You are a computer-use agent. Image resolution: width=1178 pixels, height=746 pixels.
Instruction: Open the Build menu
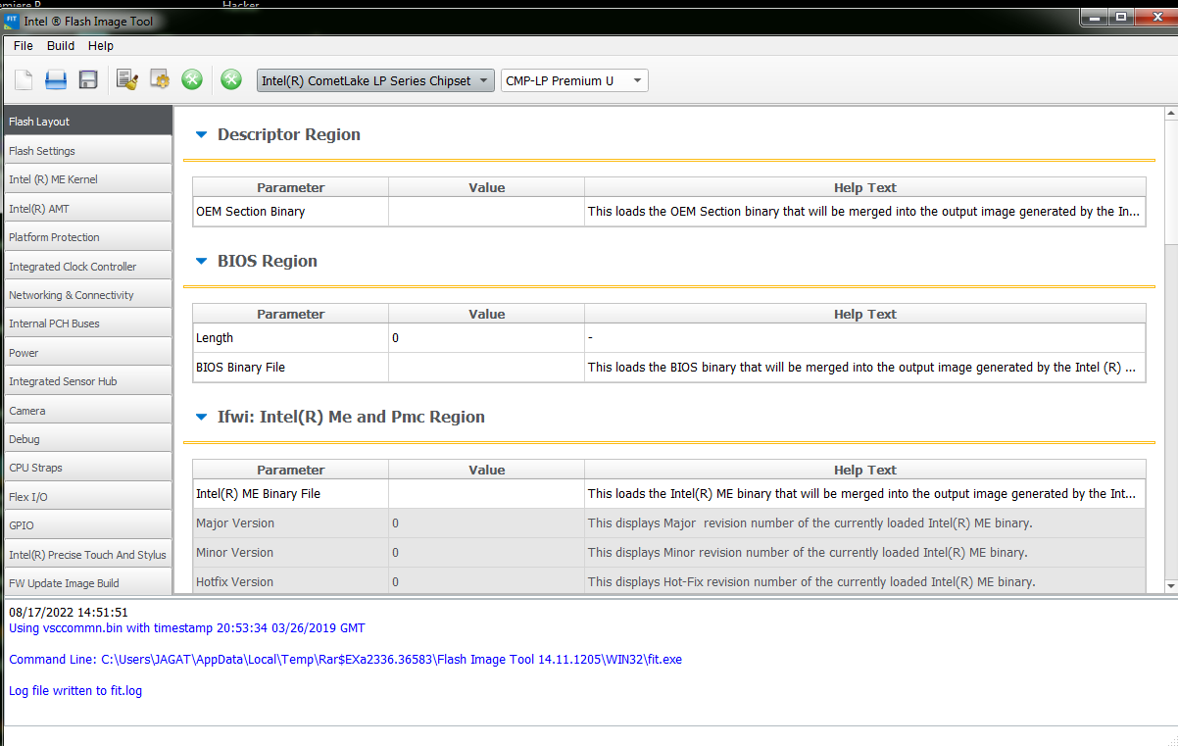61,46
